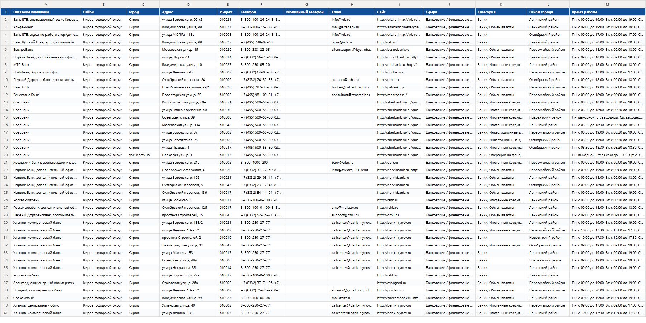Screen dimensions: 646x323
Task: Select email cell 'consultant@rencredit.ru'
Action: [x=352, y=95]
